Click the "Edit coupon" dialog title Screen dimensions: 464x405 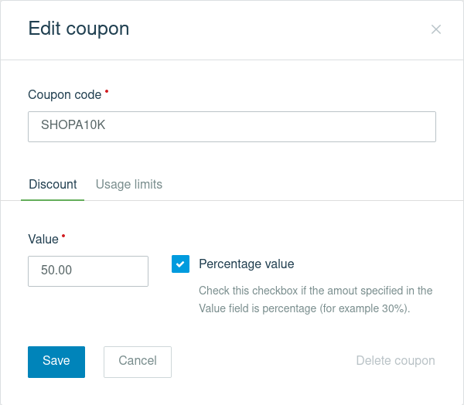tap(79, 29)
